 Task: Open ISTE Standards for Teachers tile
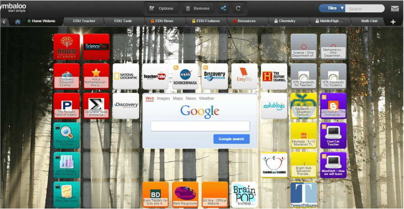(304, 76)
